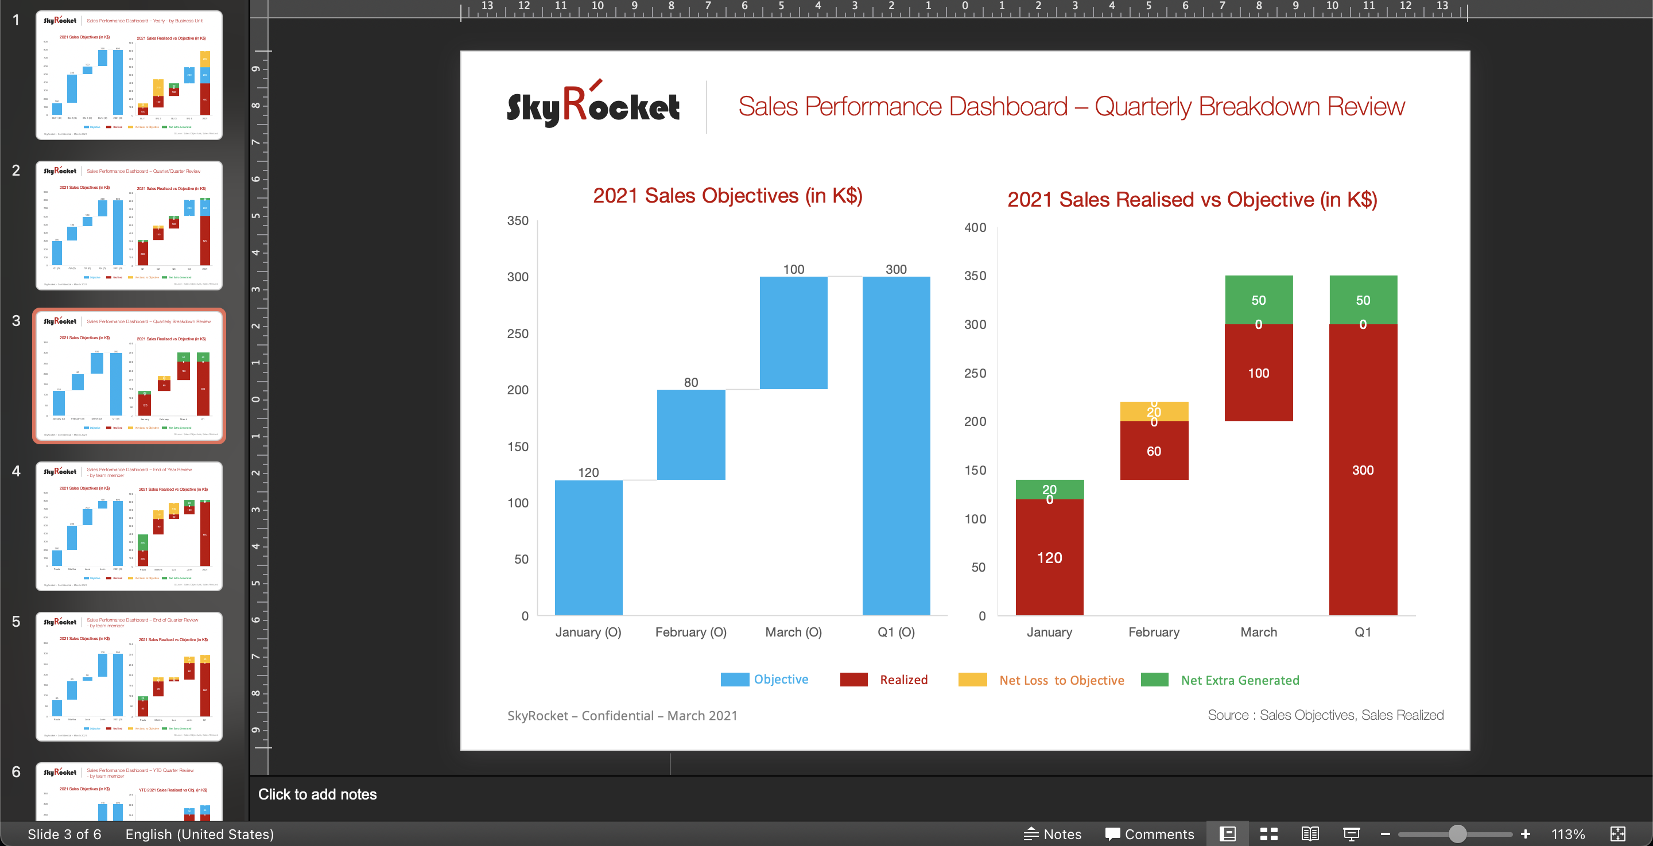Select the slide title text
The width and height of the screenshot is (1653, 846).
[x=1071, y=106]
